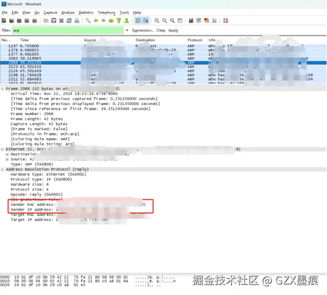The width and height of the screenshot is (327, 295).
Task: Select packet 1376 at time 9.090855
Action: pyautogui.click(x=163, y=50)
